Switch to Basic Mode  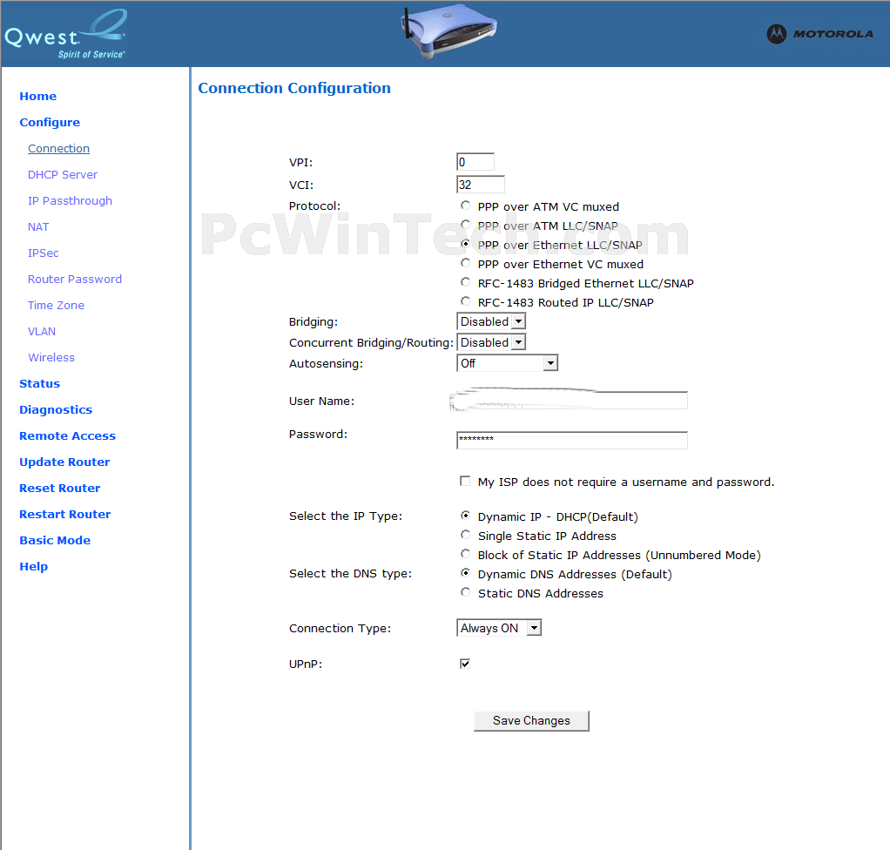(55, 540)
